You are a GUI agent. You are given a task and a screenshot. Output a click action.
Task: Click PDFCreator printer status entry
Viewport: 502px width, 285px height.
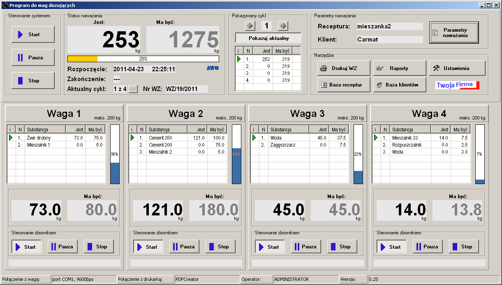(x=207, y=279)
